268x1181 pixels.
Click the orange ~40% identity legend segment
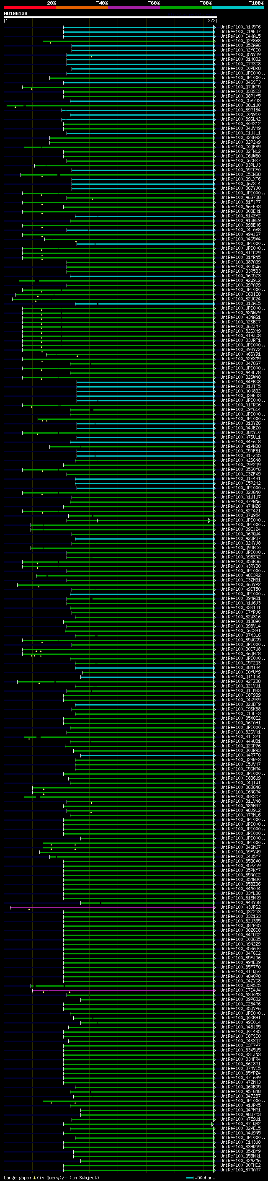coord(82,8)
